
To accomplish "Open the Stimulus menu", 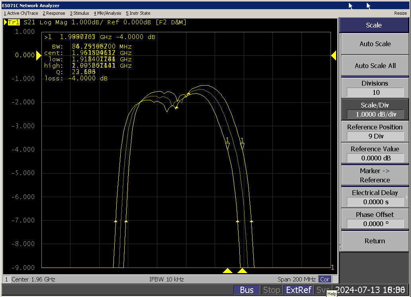I will click(79, 13).
